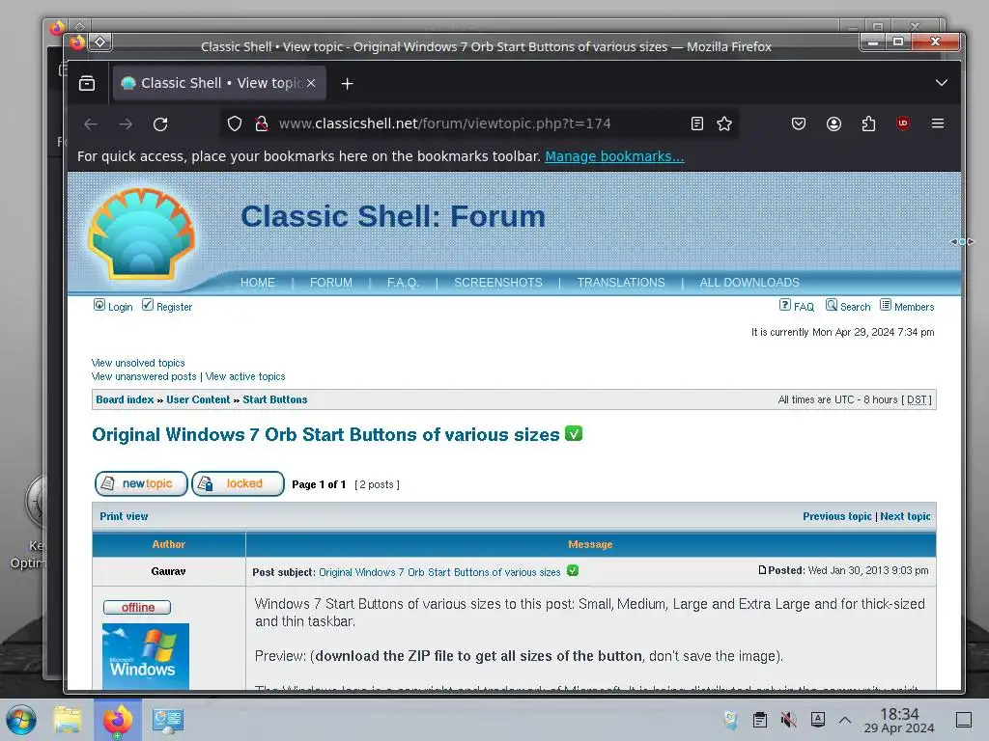
Task: Open the Firefox hamburger menu
Action: click(938, 123)
